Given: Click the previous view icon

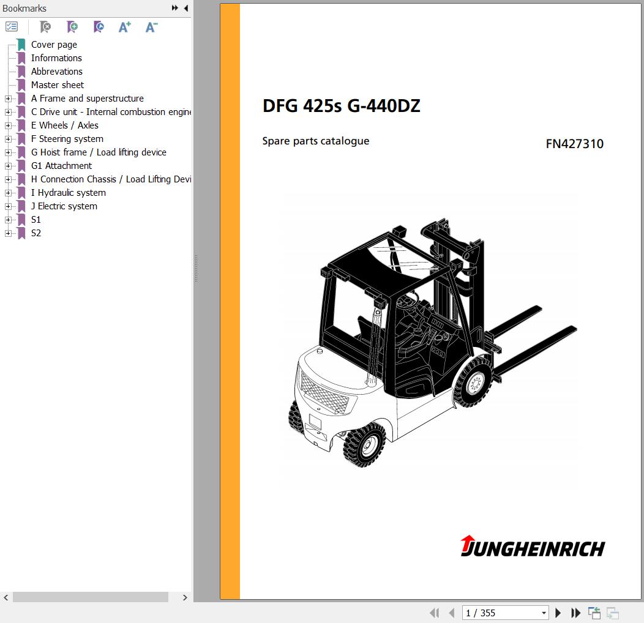Looking at the screenshot, I should [x=594, y=613].
